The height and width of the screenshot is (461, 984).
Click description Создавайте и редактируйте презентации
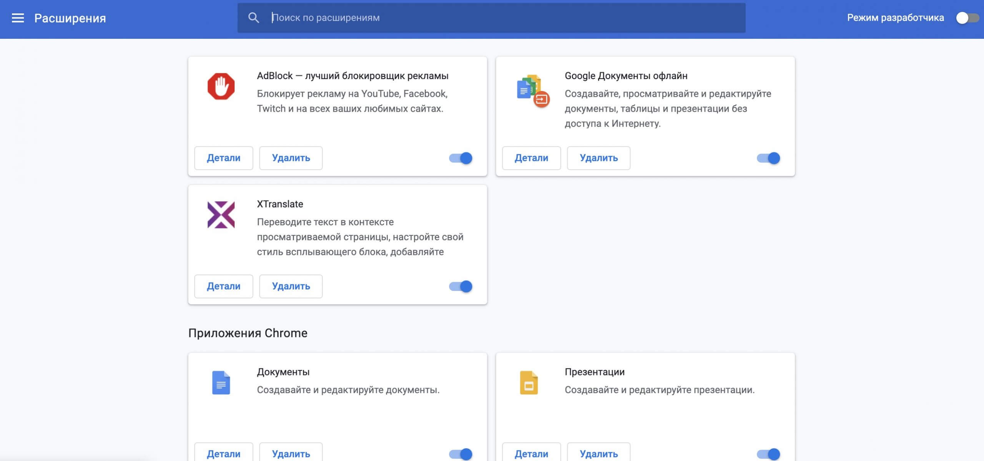pyautogui.click(x=660, y=390)
